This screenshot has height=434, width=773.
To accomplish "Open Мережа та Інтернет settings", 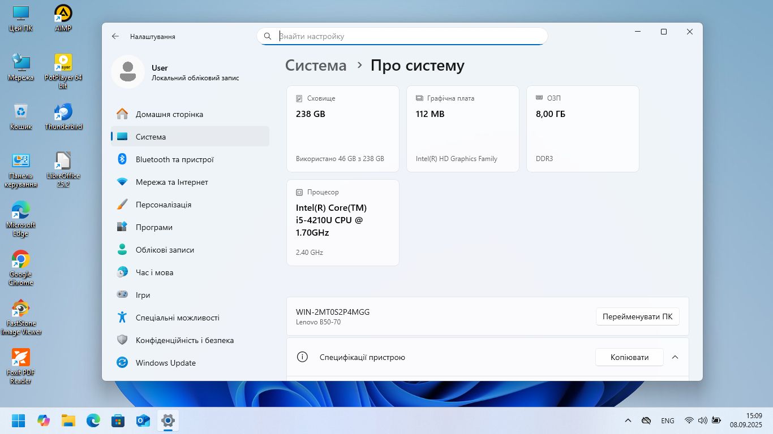I will coord(190,182).
